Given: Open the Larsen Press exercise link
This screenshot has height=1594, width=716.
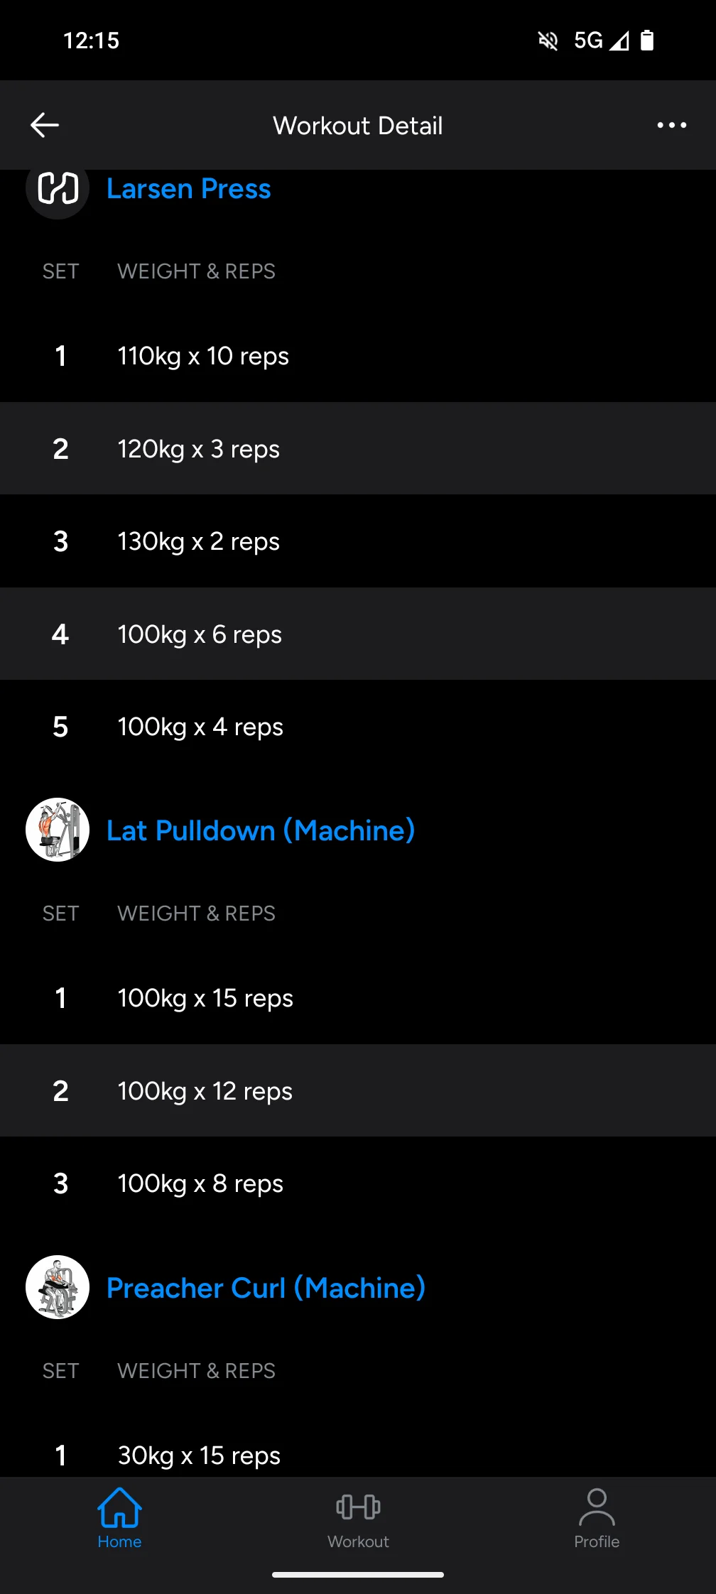Looking at the screenshot, I should click(x=189, y=189).
